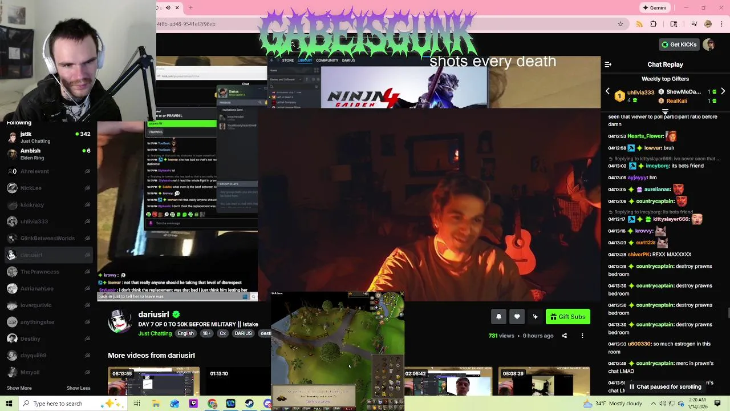Viewport: 730px width, 411px height.
Task: Click the Gift Subs button
Action: tap(567, 317)
